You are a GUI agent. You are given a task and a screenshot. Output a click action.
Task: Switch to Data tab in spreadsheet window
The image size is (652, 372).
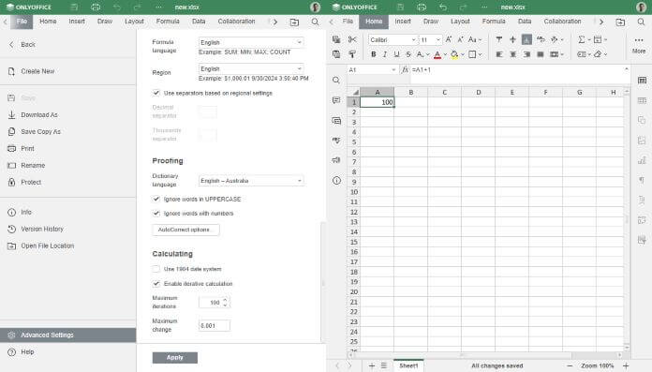[x=525, y=22]
